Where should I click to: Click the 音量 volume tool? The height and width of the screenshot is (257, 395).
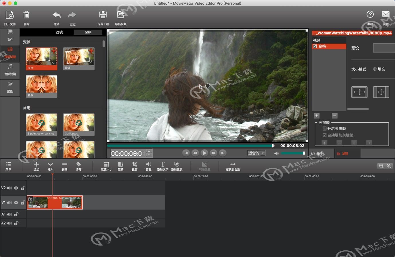[x=149, y=164]
